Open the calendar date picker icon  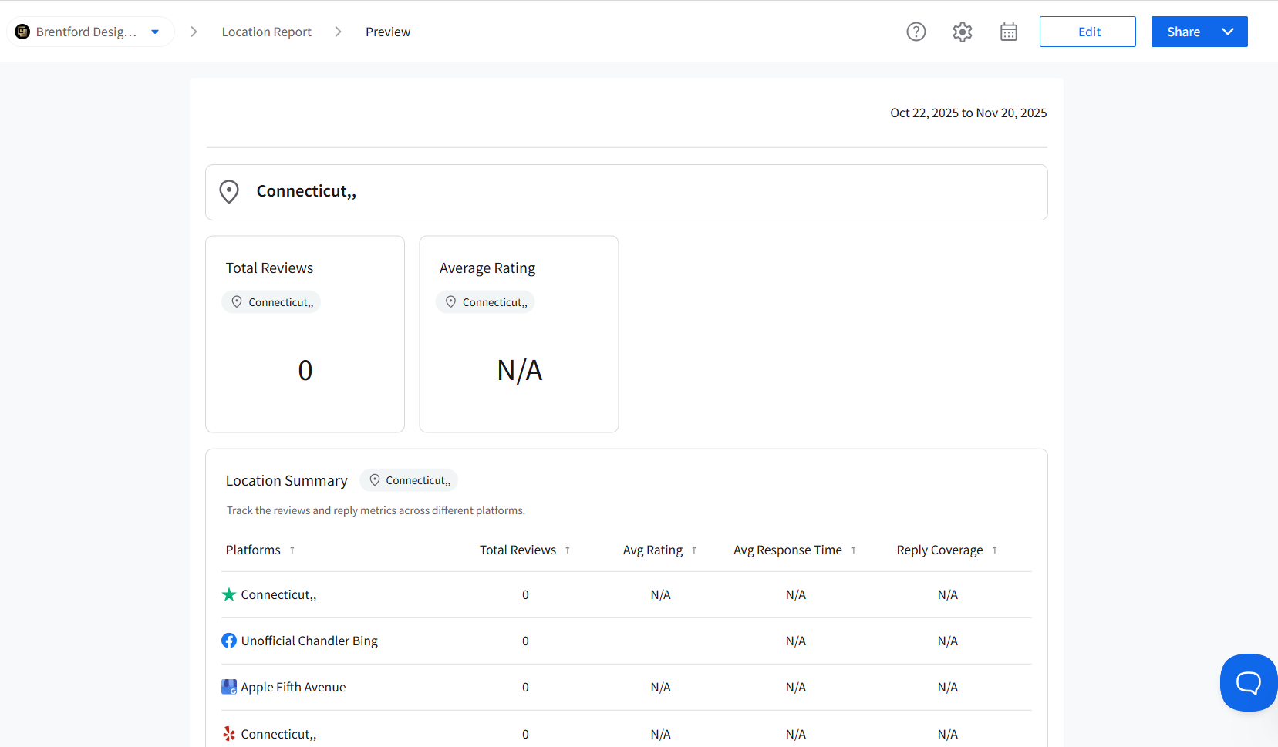click(x=1009, y=32)
